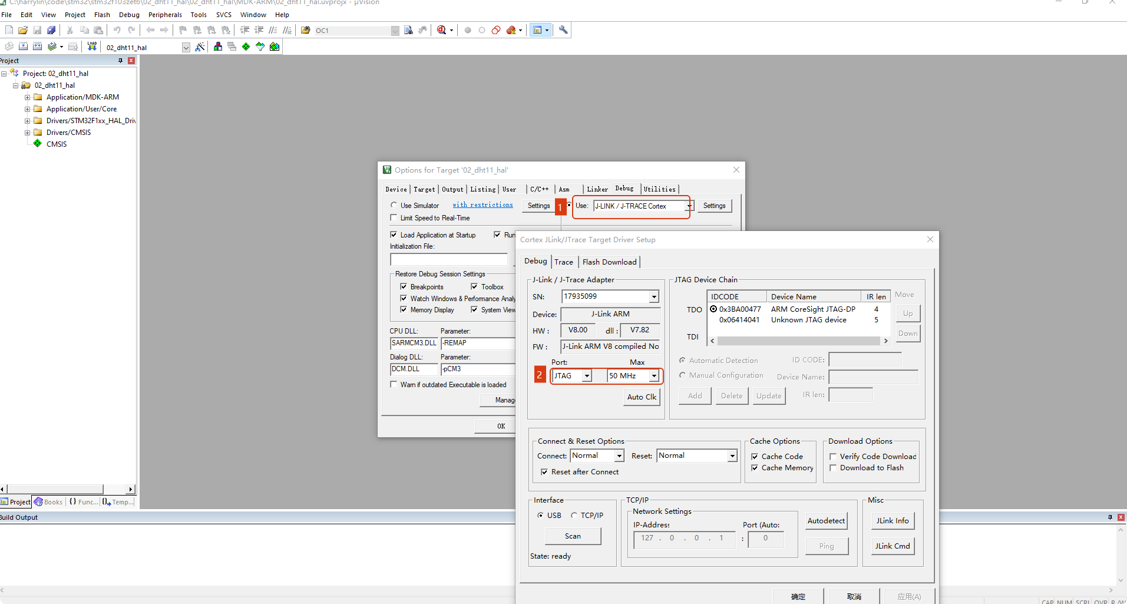Viewport: 1127px width, 604px height.
Task: Click the JLink Cmd button
Action: [893, 546]
